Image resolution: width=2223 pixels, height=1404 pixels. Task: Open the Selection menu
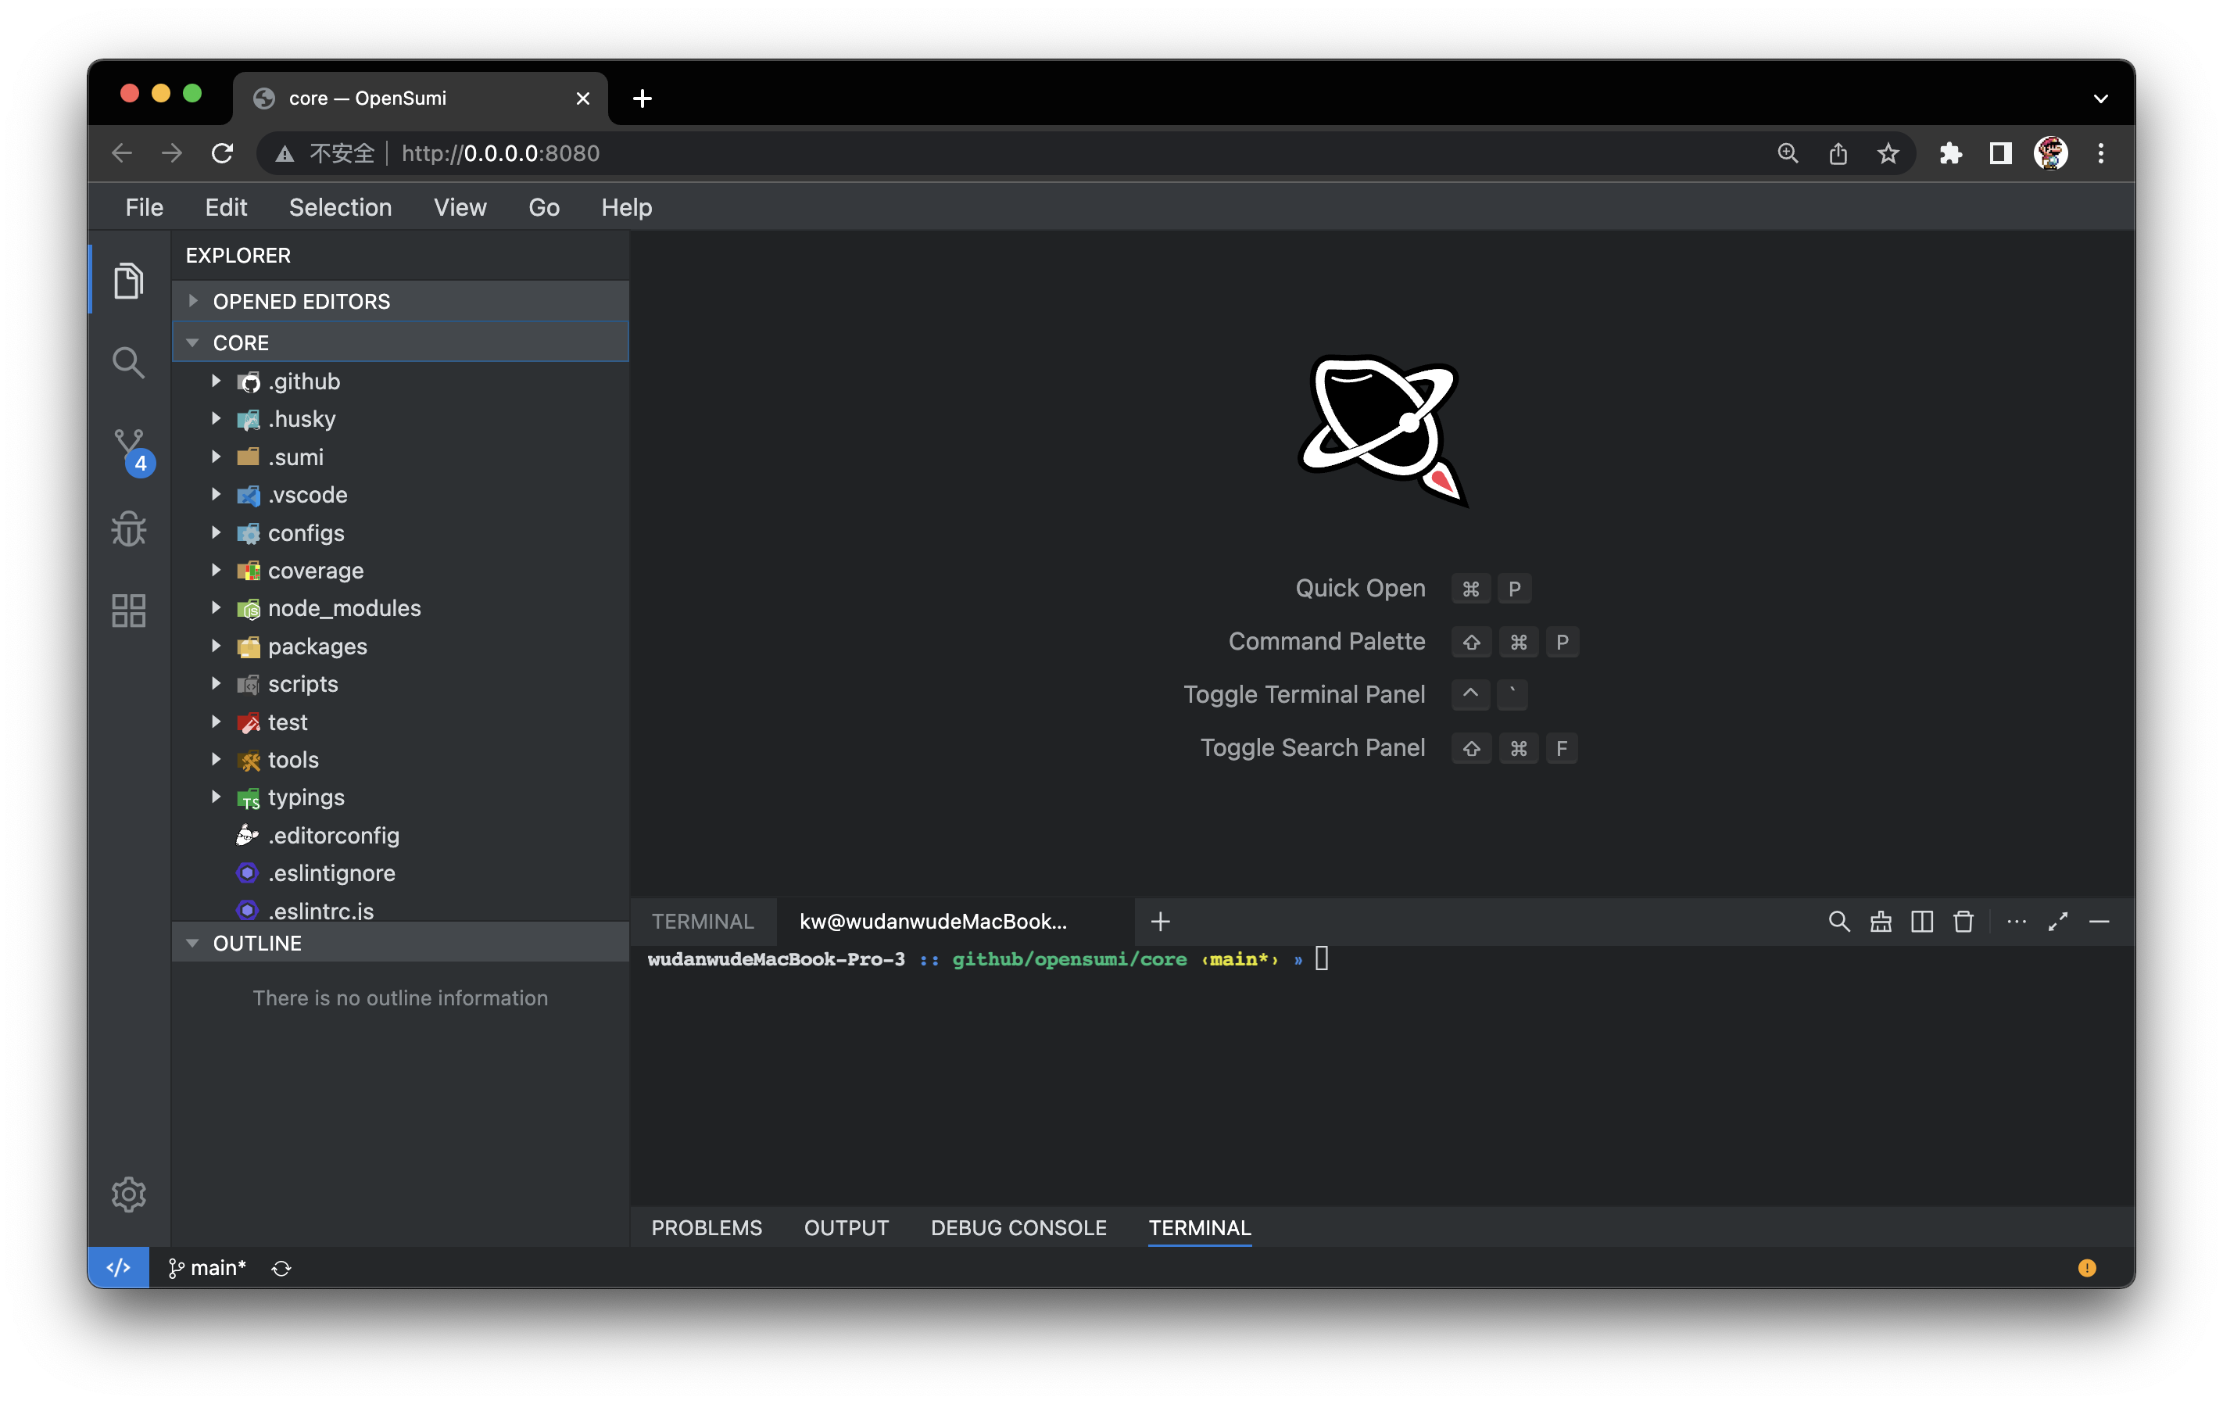pos(340,206)
